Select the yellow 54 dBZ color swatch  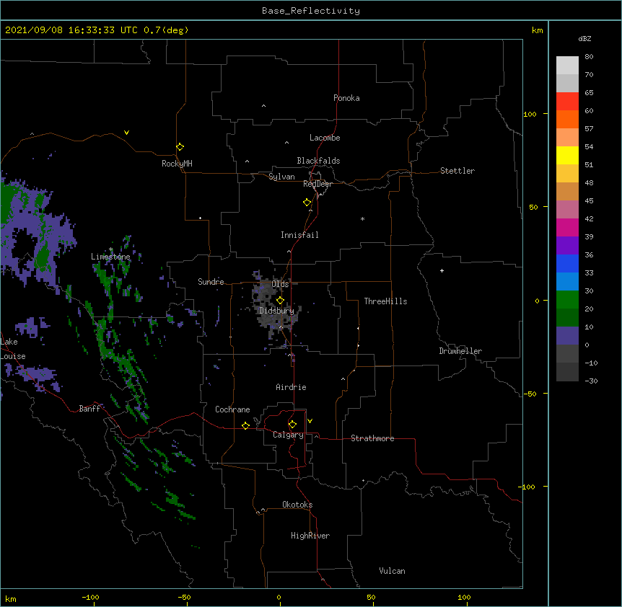click(x=567, y=155)
